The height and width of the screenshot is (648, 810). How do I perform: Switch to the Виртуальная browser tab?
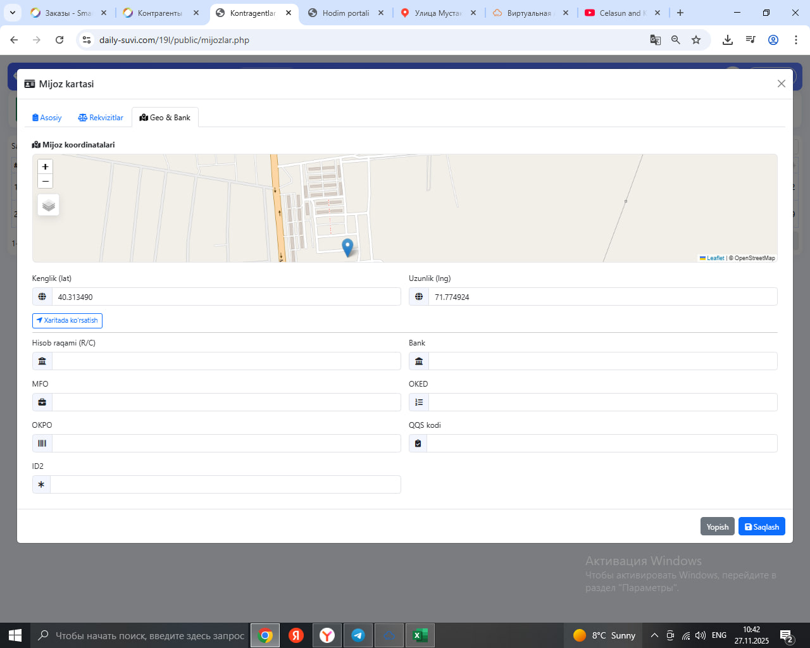pos(530,13)
